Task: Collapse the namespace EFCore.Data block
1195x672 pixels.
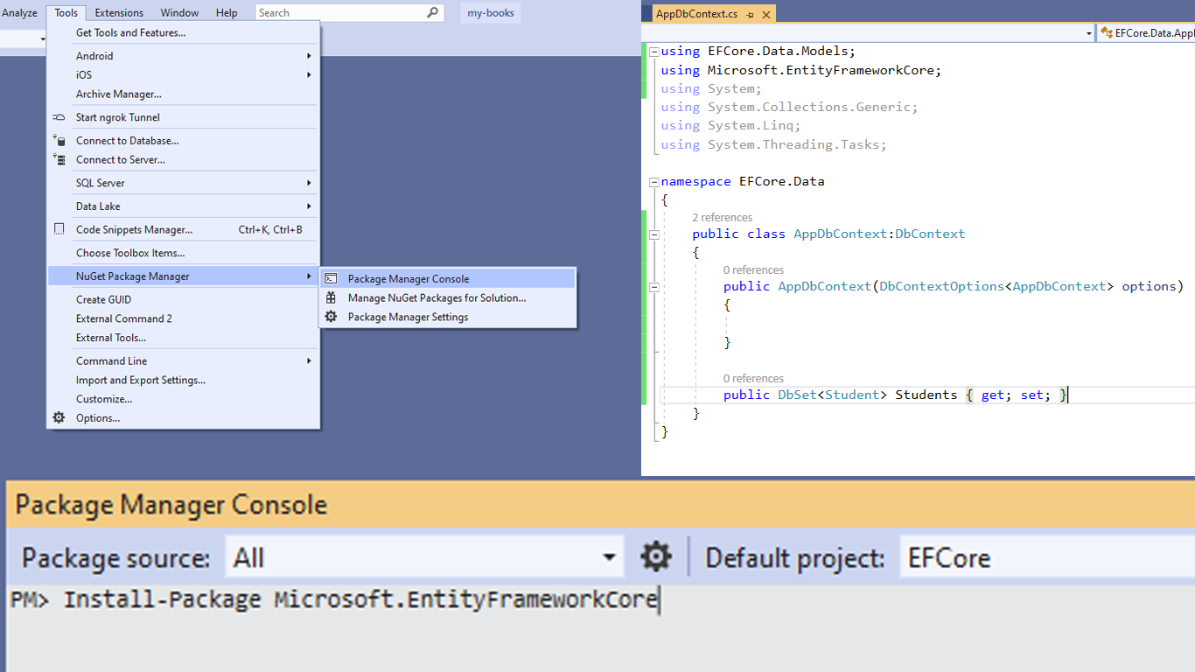Action: click(x=654, y=182)
